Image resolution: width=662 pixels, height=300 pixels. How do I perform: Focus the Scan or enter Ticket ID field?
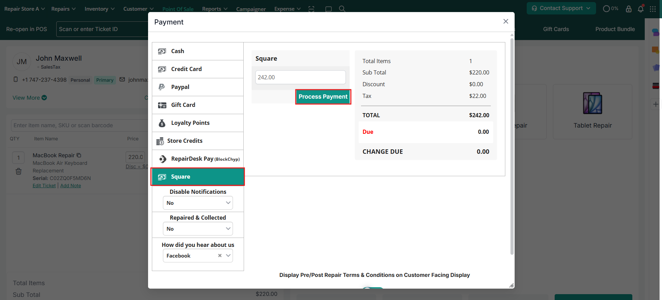[x=102, y=29]
